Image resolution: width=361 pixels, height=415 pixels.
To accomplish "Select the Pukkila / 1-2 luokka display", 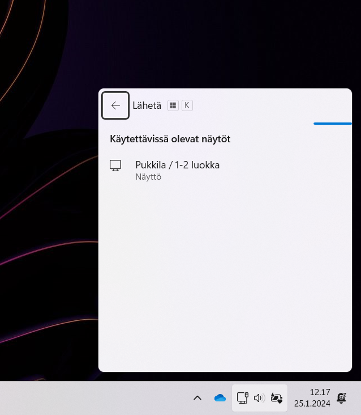I will pos(225,170).
